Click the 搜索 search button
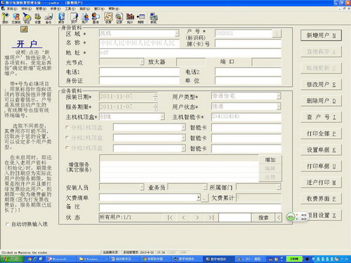 coord(263,217)
